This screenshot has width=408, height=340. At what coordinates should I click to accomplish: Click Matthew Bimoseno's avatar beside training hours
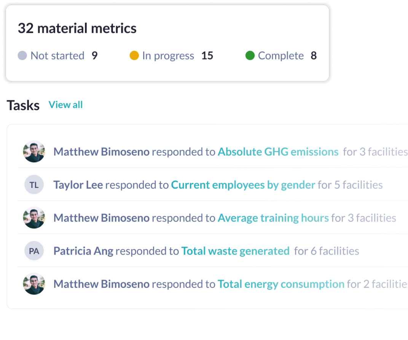click(x=34, y=218)
